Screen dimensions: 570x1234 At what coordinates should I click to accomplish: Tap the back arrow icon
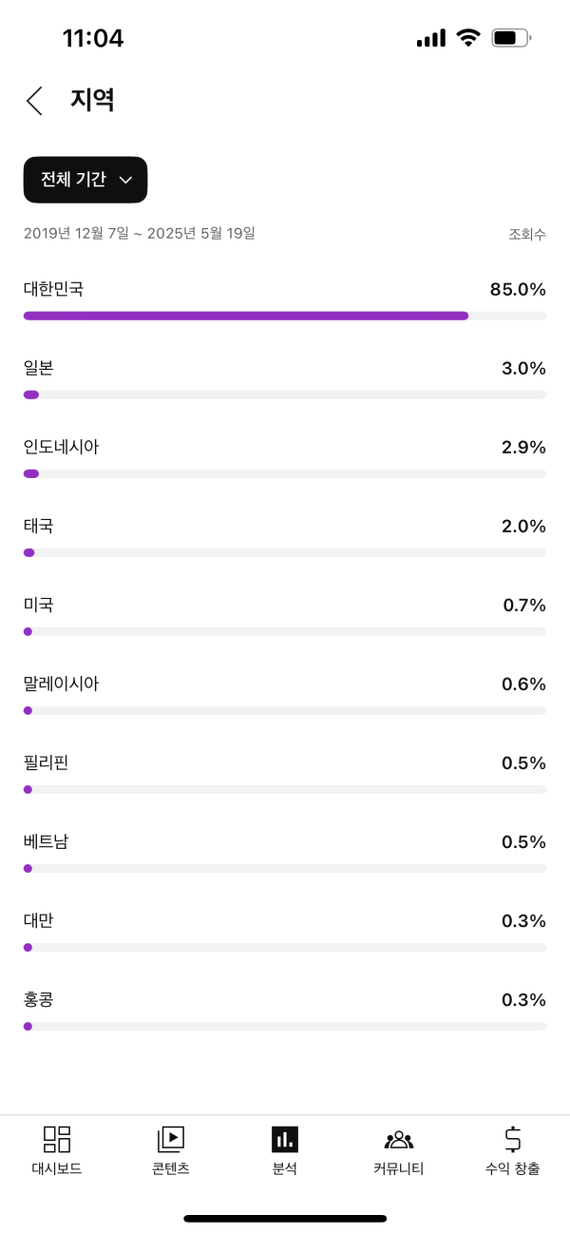point(35,101)
